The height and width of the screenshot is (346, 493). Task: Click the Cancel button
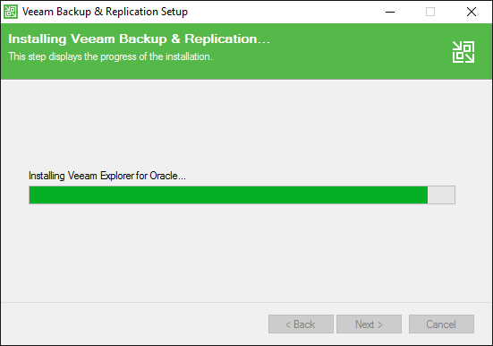tap(441, 324)
